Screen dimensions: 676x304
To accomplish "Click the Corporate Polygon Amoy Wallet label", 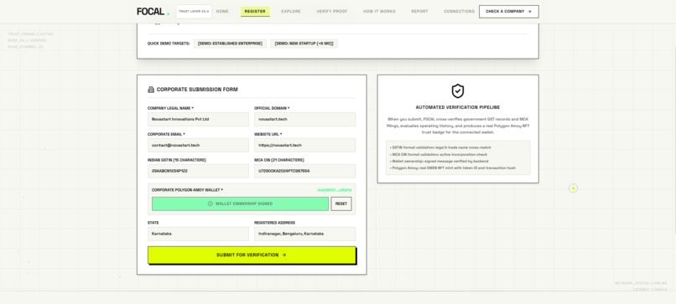I will tap(188, 190).
